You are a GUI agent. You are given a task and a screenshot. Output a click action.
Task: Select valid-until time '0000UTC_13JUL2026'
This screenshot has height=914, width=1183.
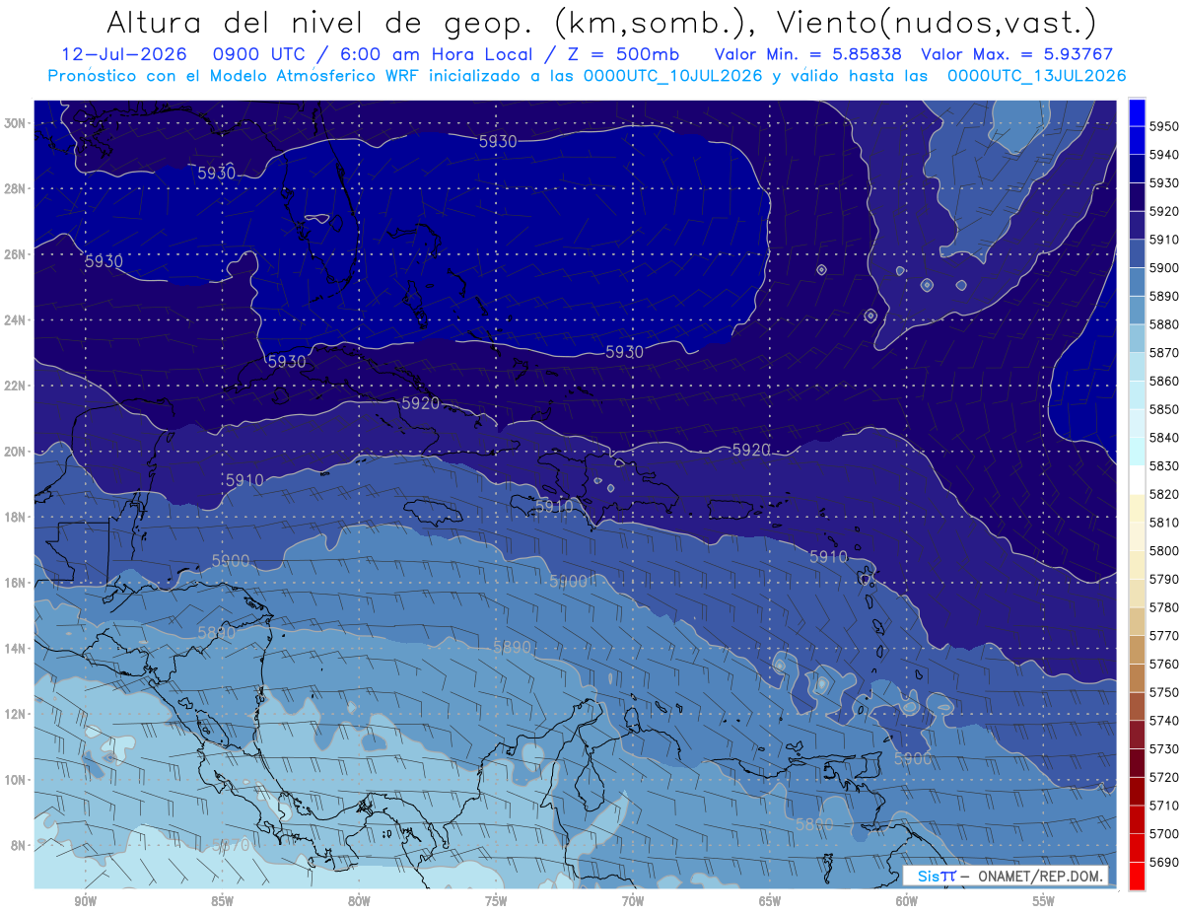point(1037,76)
